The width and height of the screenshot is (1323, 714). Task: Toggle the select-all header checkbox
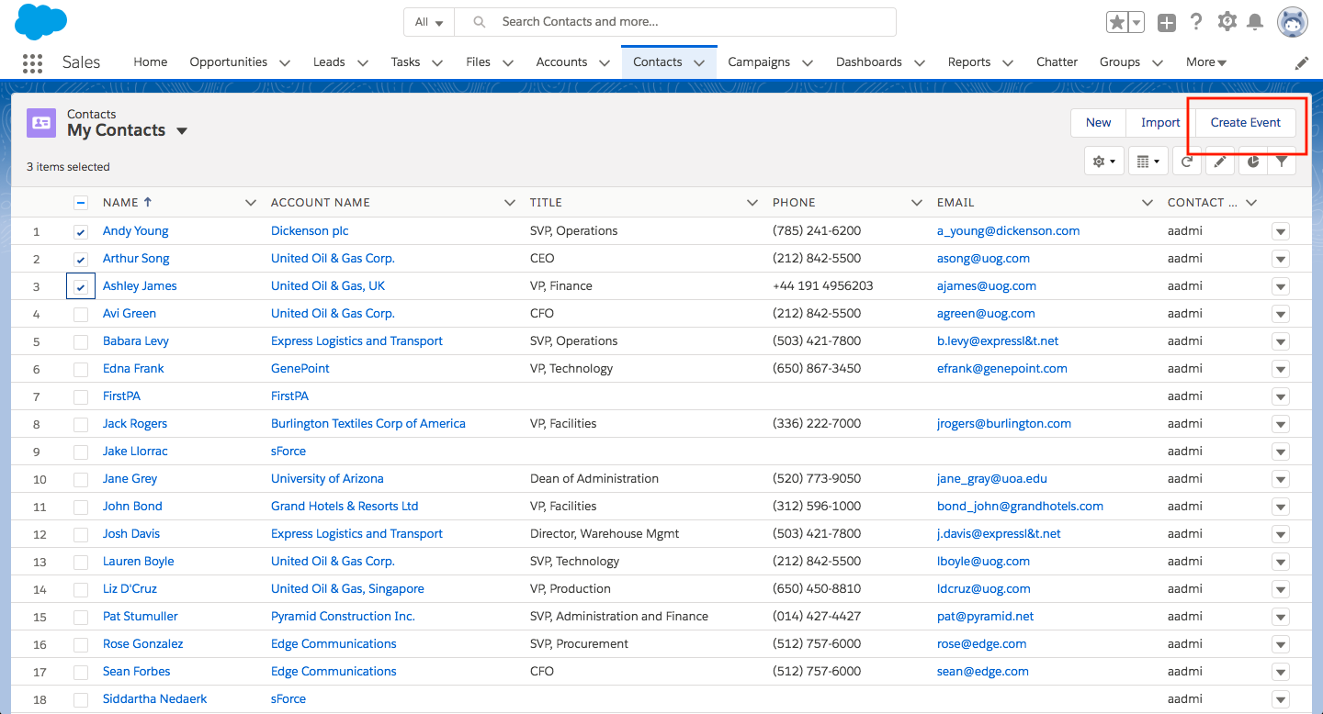click(x=81, y=203)
